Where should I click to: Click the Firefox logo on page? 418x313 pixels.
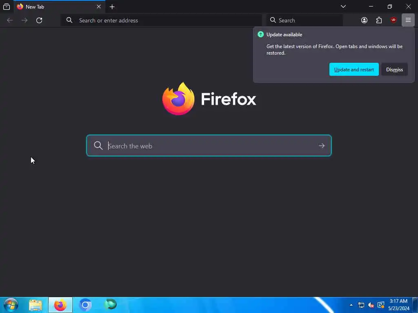click(178, 99)
